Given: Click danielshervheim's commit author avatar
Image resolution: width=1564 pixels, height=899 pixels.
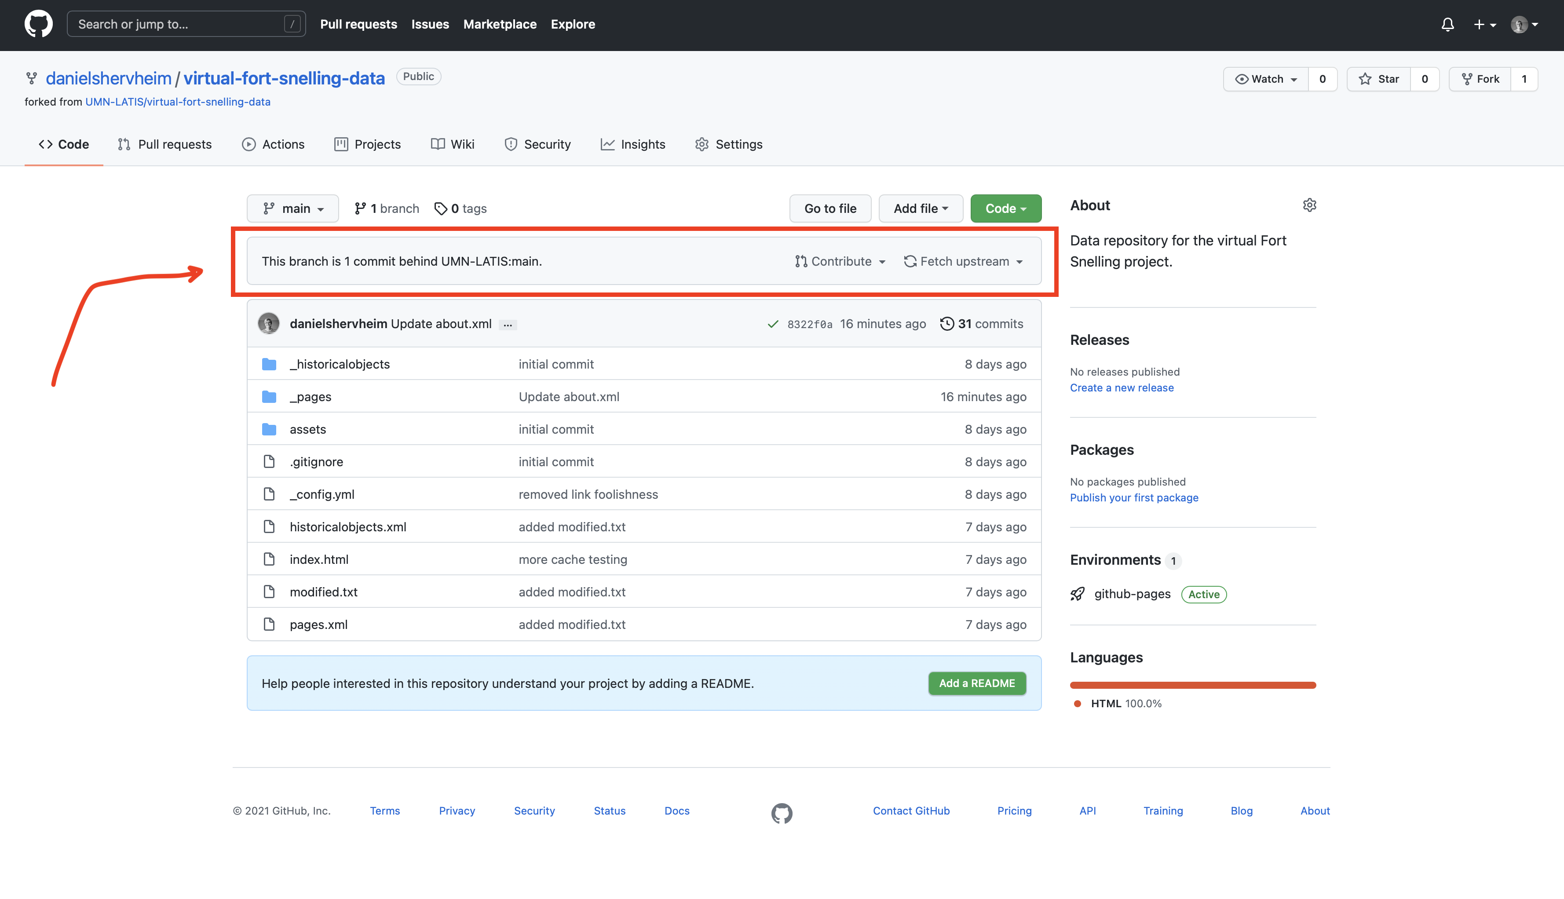Looking at the screenshot, I should 269,324.
